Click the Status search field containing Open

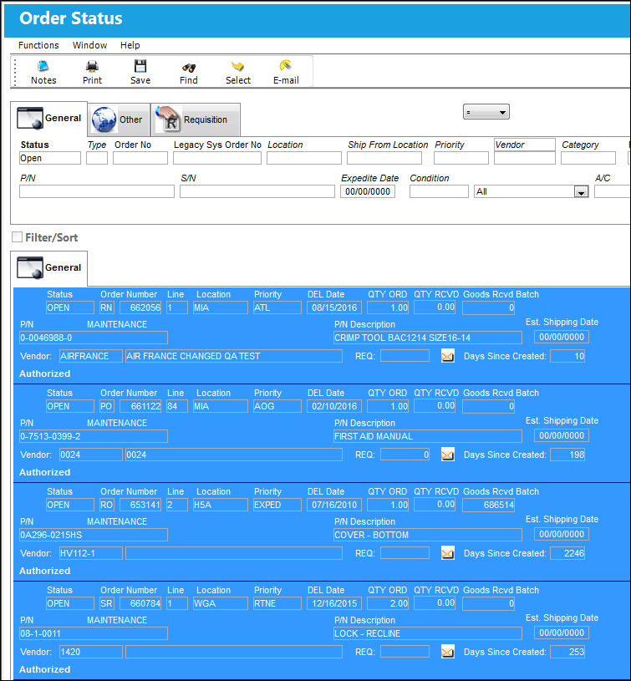click(50, 158)
